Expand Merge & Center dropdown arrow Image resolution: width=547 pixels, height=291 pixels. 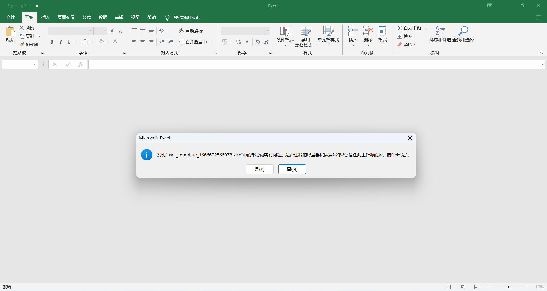(212, 42)
